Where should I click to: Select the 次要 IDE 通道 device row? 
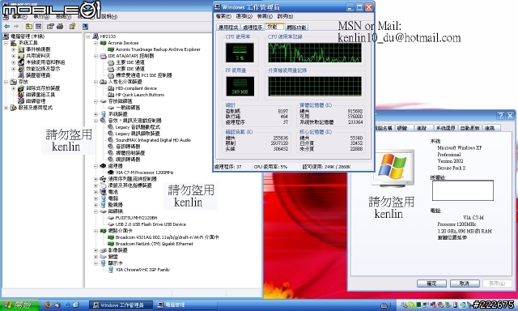point(129,69)
